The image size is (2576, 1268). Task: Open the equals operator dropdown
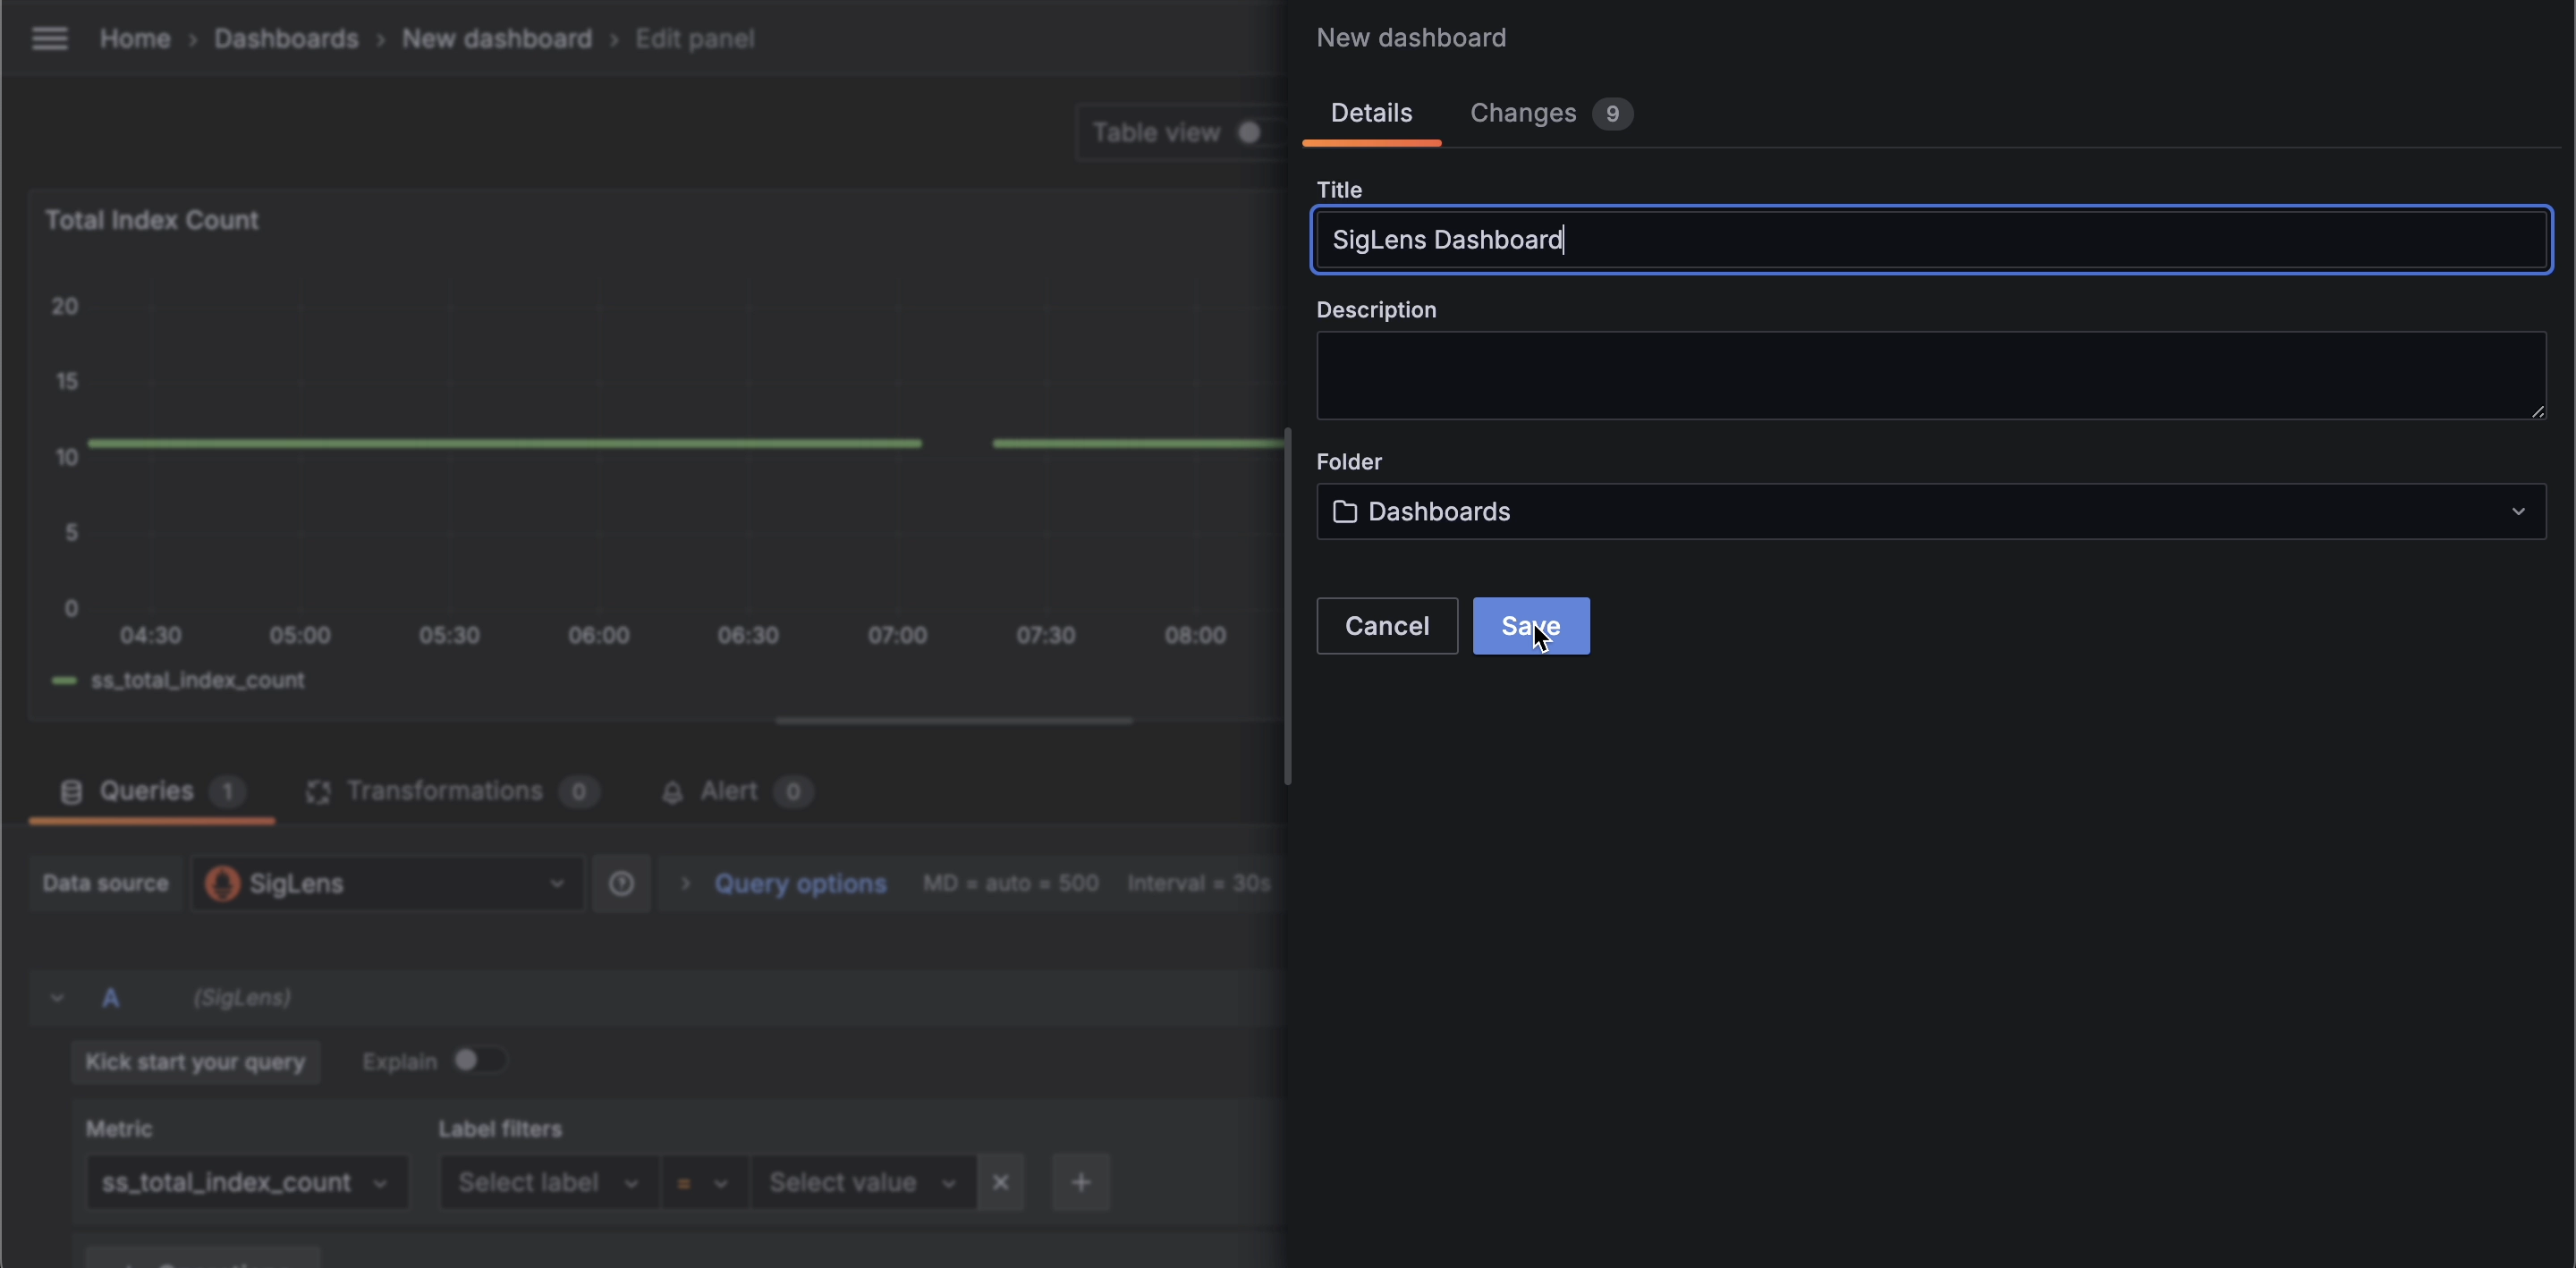pos(703,1183)
